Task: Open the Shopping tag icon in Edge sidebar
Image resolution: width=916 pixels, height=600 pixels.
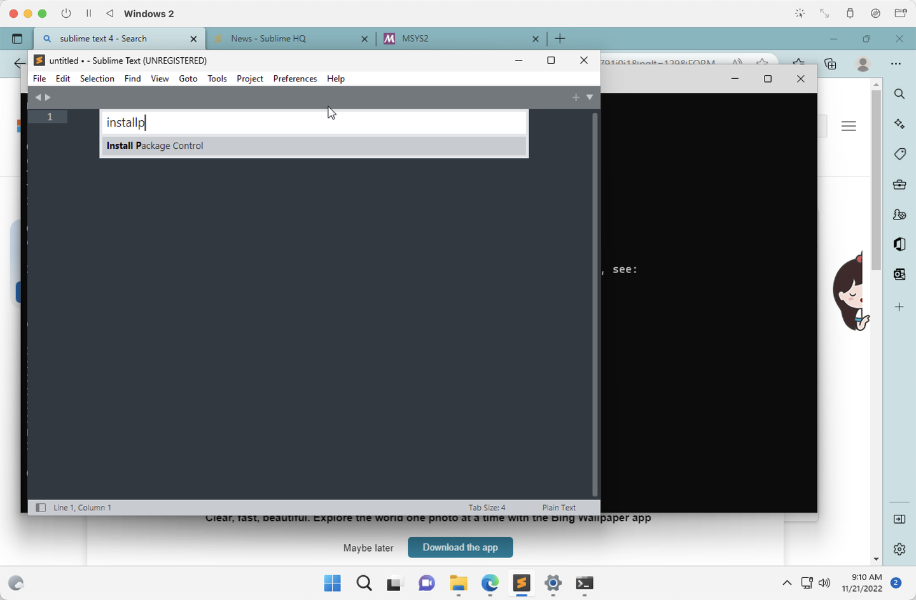Action: (899, 154)
